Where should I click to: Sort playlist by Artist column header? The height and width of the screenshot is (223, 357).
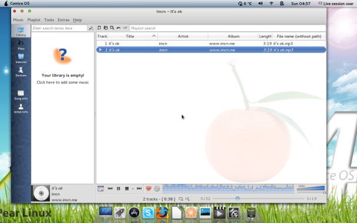pyautogui.click(x=183, y=36)
